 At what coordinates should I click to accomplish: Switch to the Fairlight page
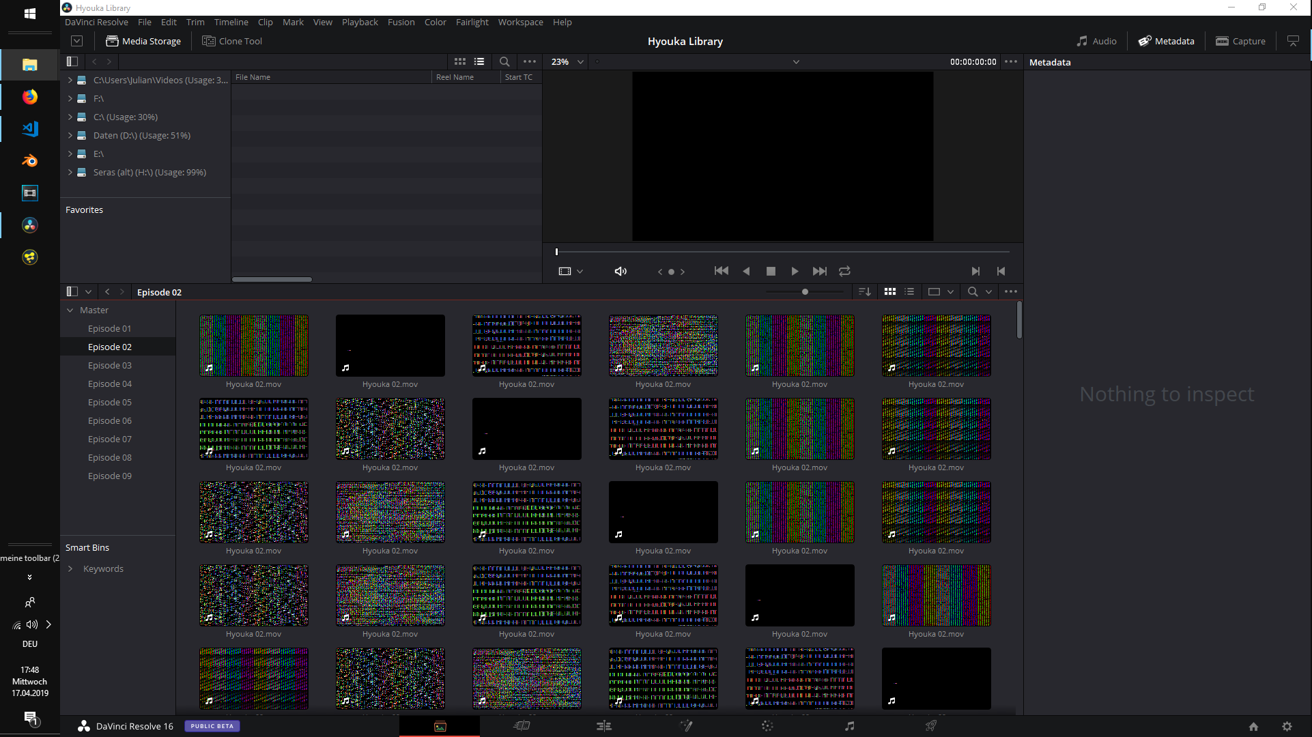tap(849, 726)
